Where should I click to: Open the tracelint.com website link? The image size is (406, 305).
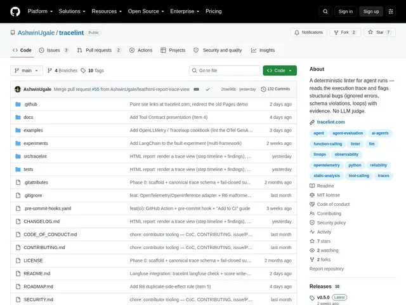click(331, 122)
